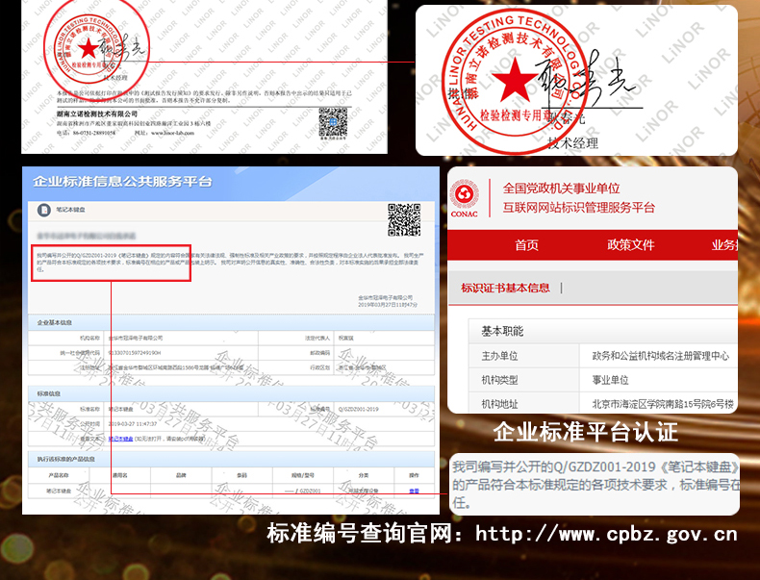The image size is (760, 580).
Task: Click the 企业标准平台认证 caption
Action: [x=586, y=431]
